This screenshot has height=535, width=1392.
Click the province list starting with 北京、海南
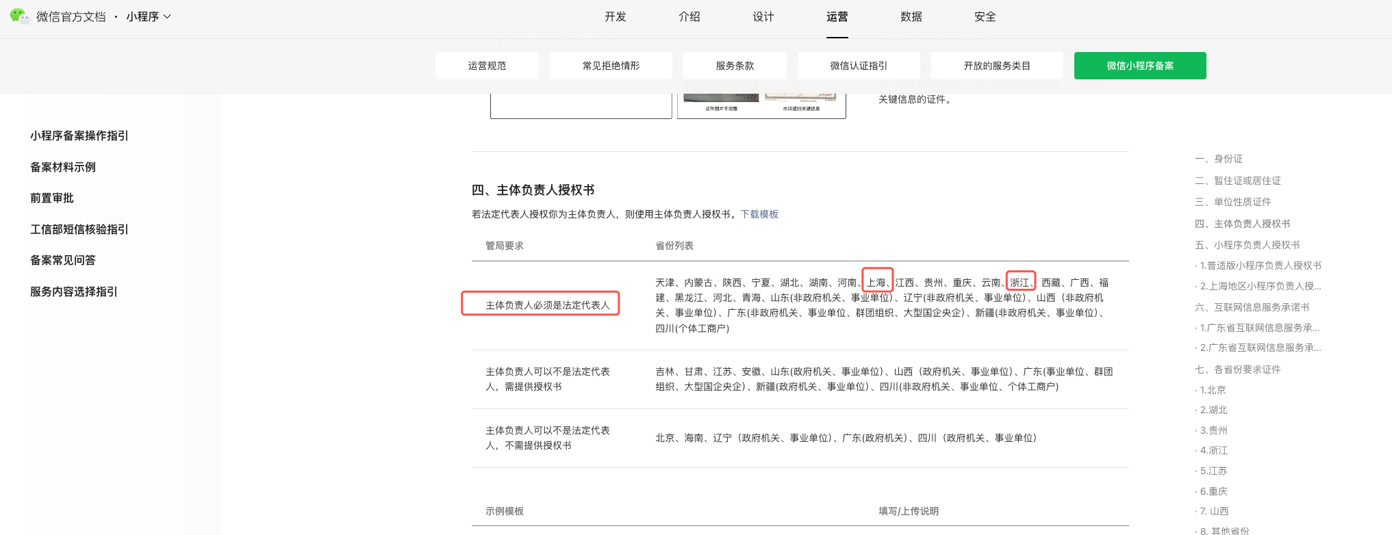(846, 438)
